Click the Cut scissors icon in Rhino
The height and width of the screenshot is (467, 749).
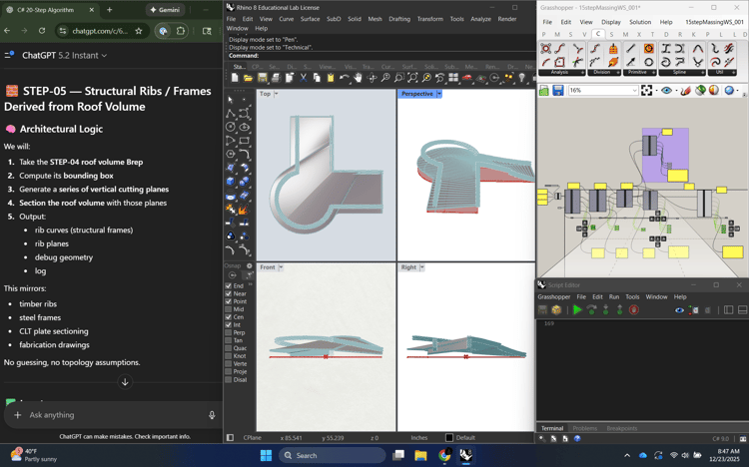(x=304, y=78)
